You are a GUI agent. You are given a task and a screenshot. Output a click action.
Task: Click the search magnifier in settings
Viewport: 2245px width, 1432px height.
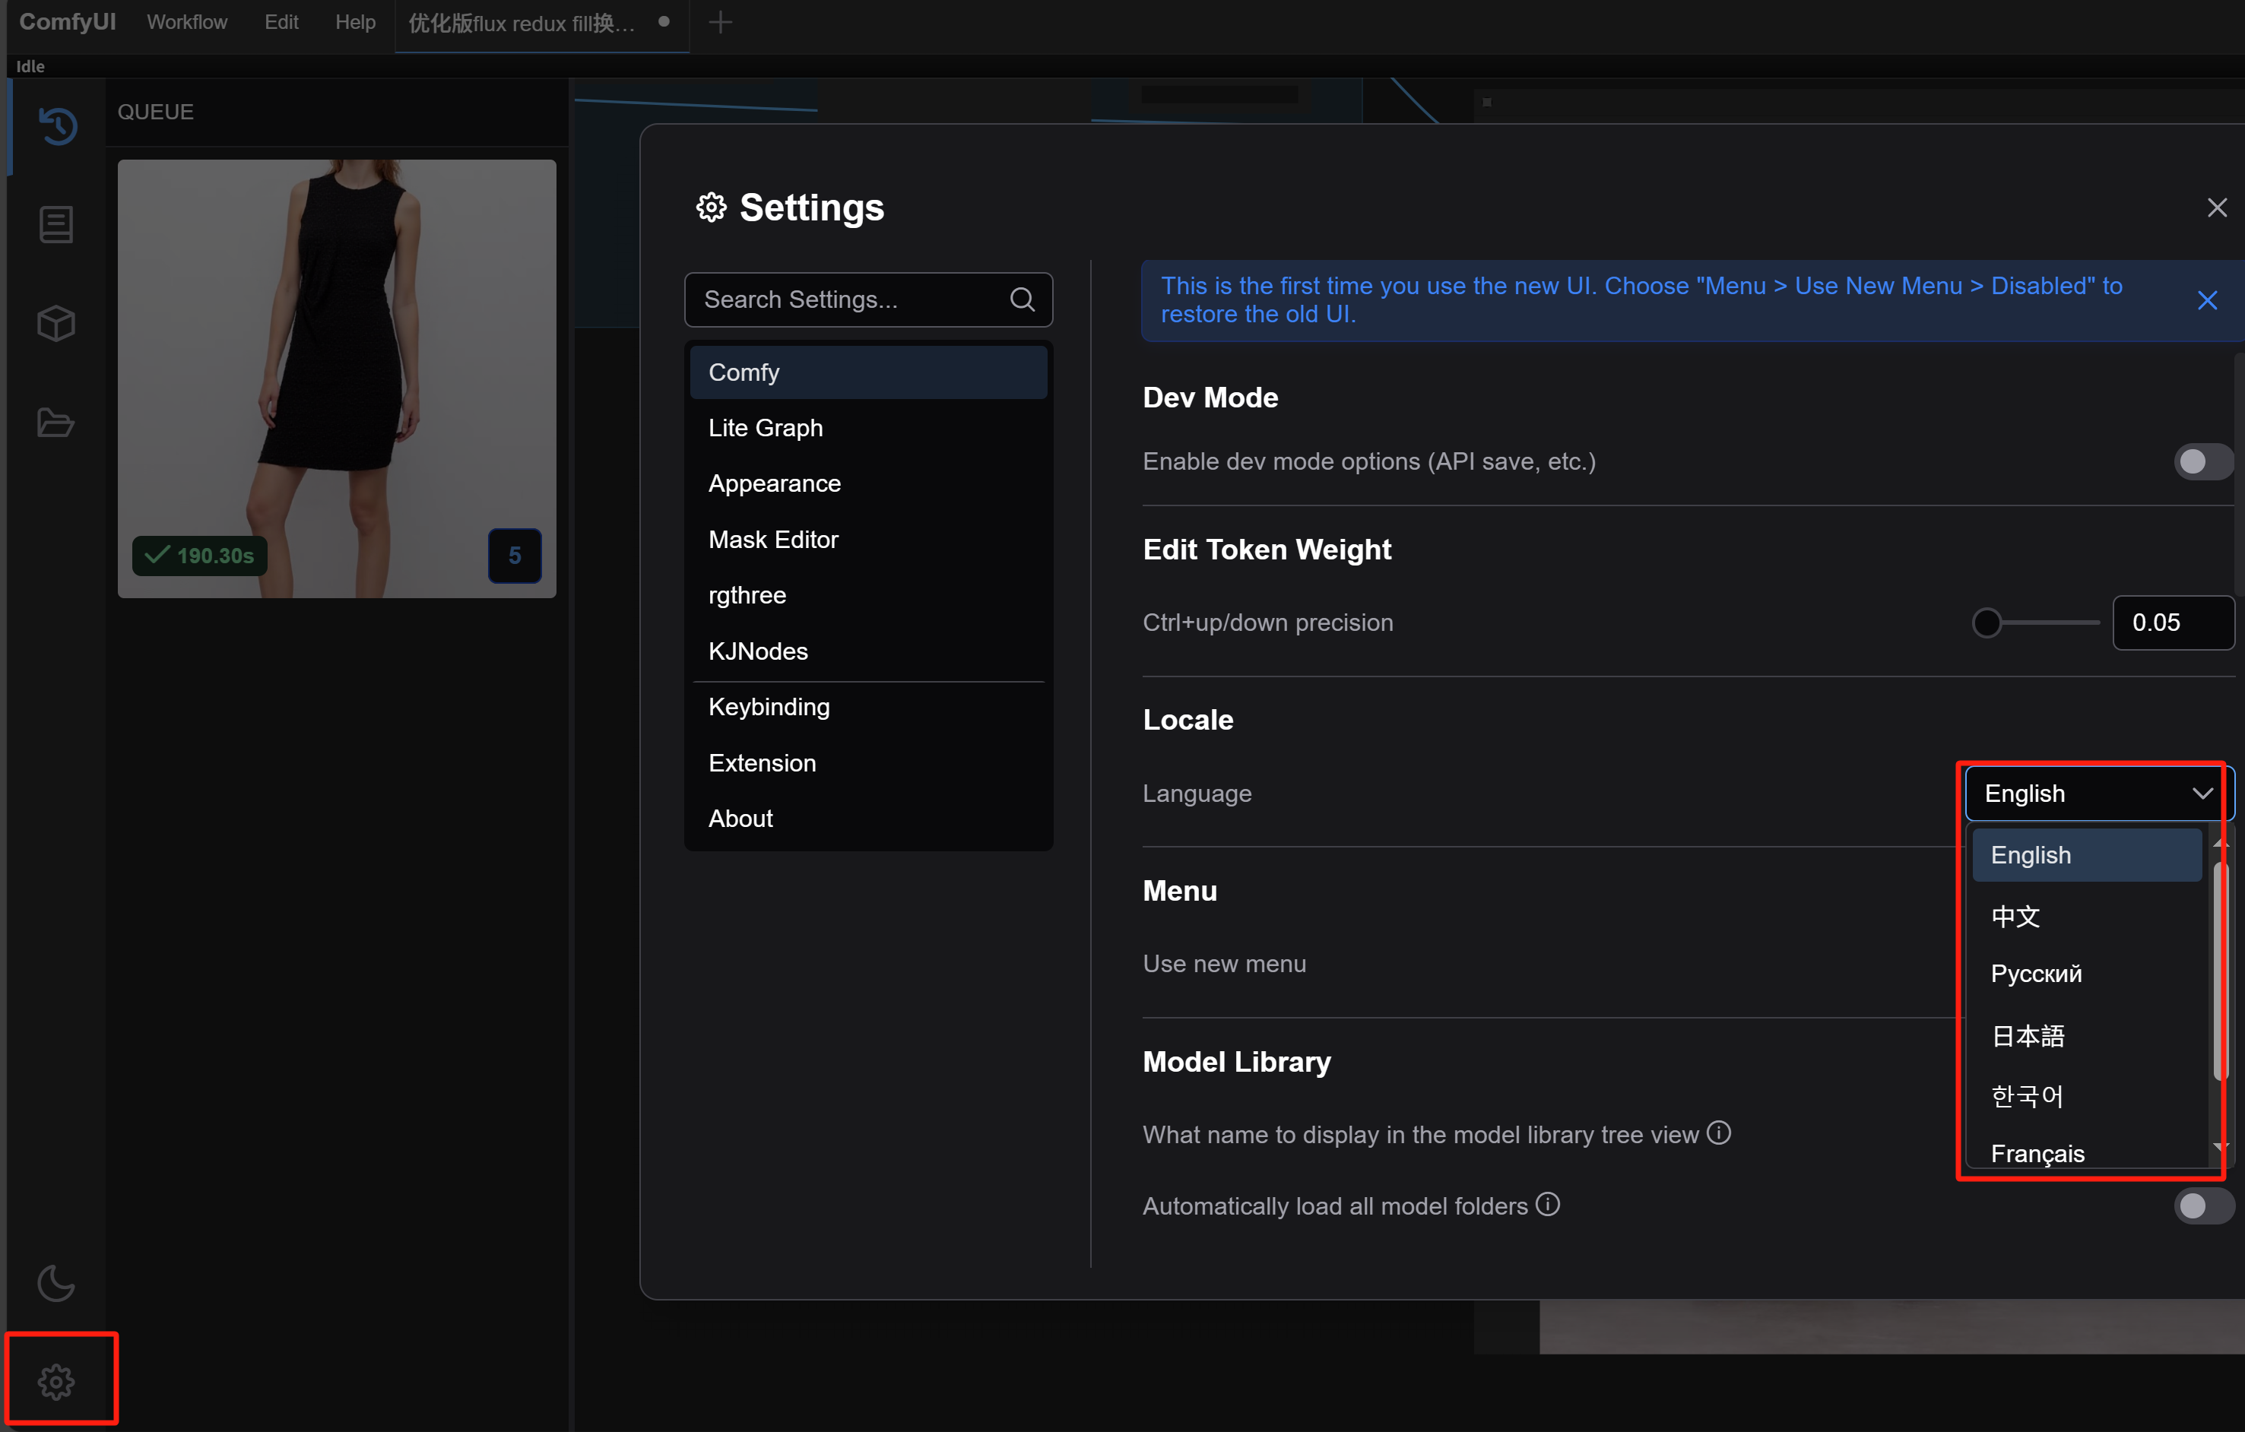point(1022,299)
